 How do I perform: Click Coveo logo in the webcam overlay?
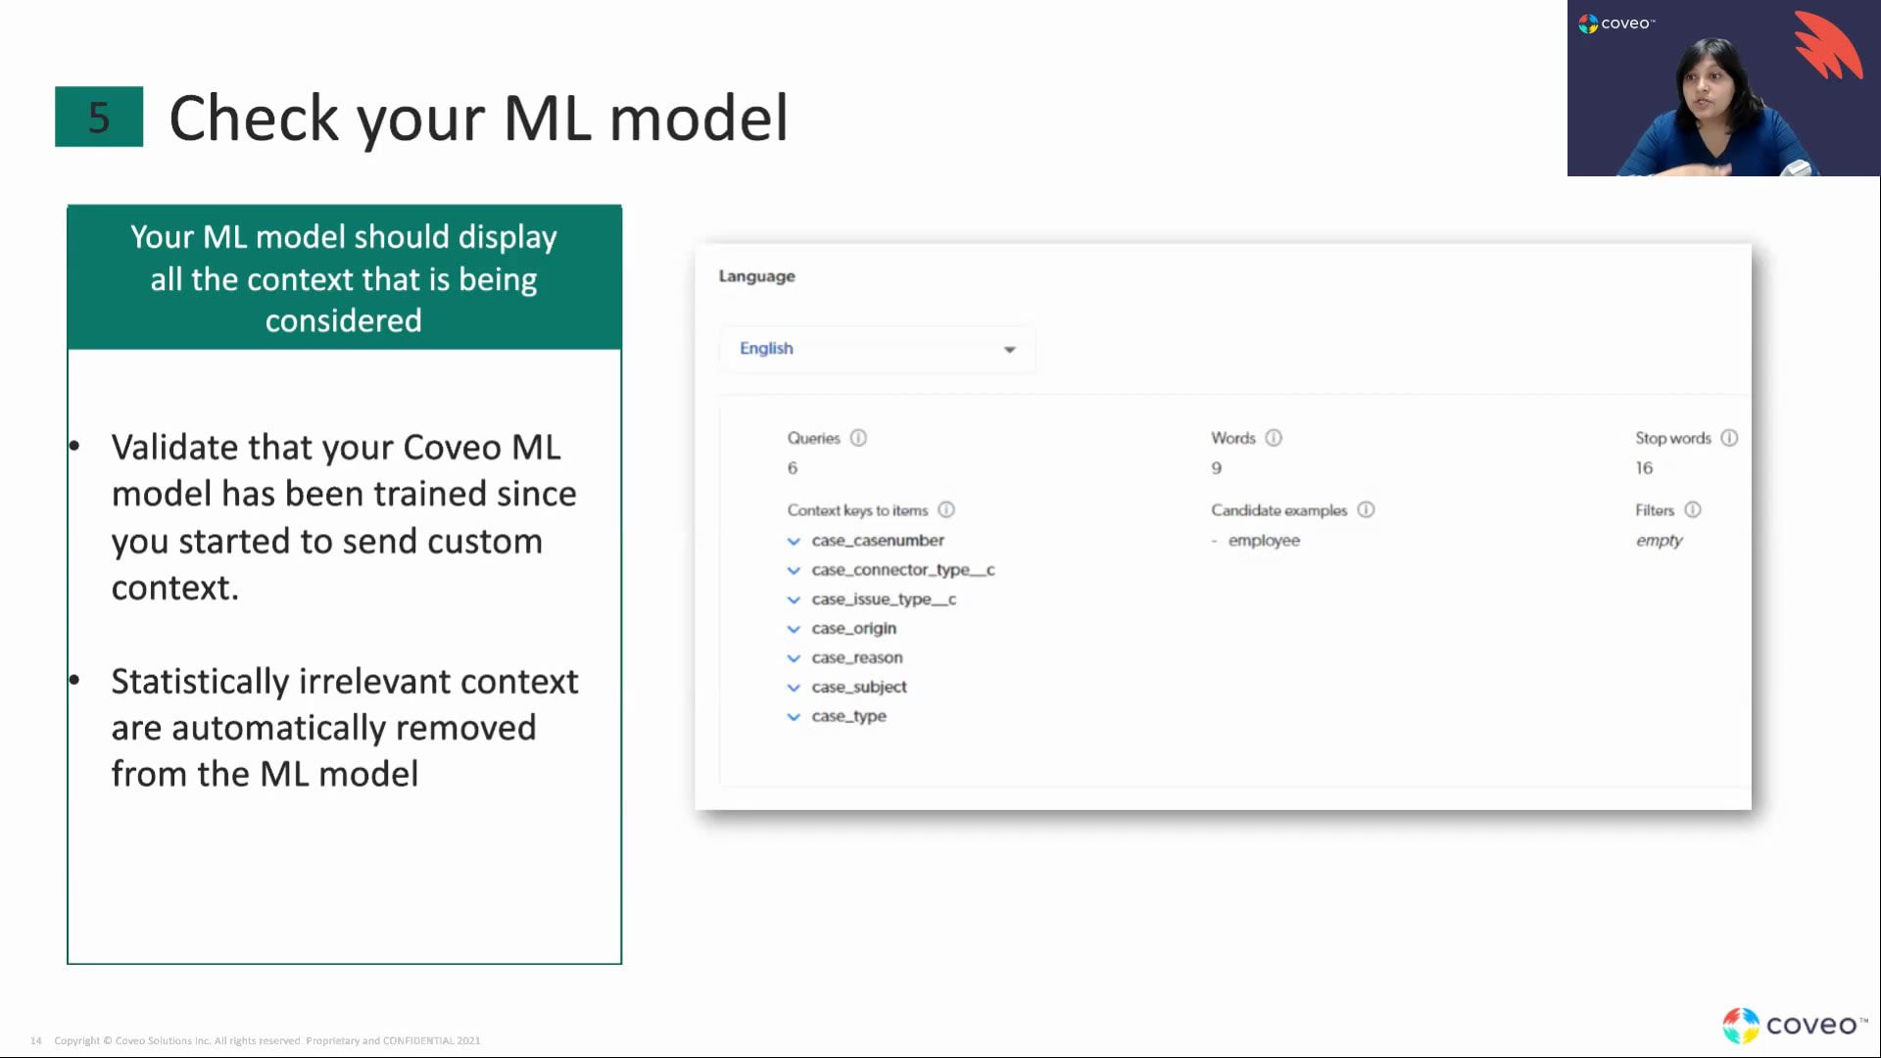pyautogui.click(x=1616, y=23)
